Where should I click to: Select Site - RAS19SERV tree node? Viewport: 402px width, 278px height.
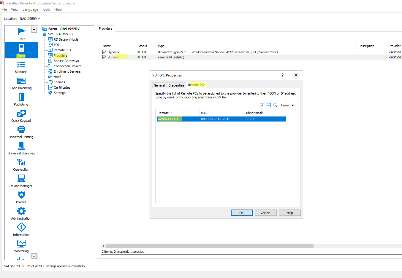[x=61, y=34]
